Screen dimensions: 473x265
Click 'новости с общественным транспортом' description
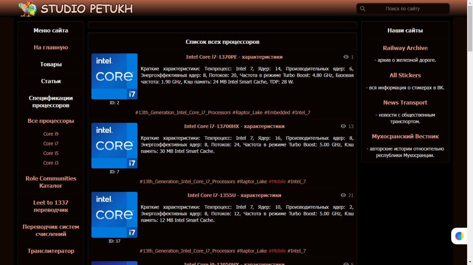point(405,118)
